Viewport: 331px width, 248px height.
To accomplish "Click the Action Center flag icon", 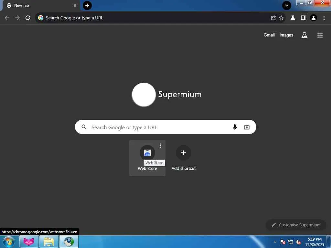I will click(283, 242).
